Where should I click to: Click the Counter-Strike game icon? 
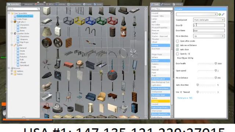point(15,33)
